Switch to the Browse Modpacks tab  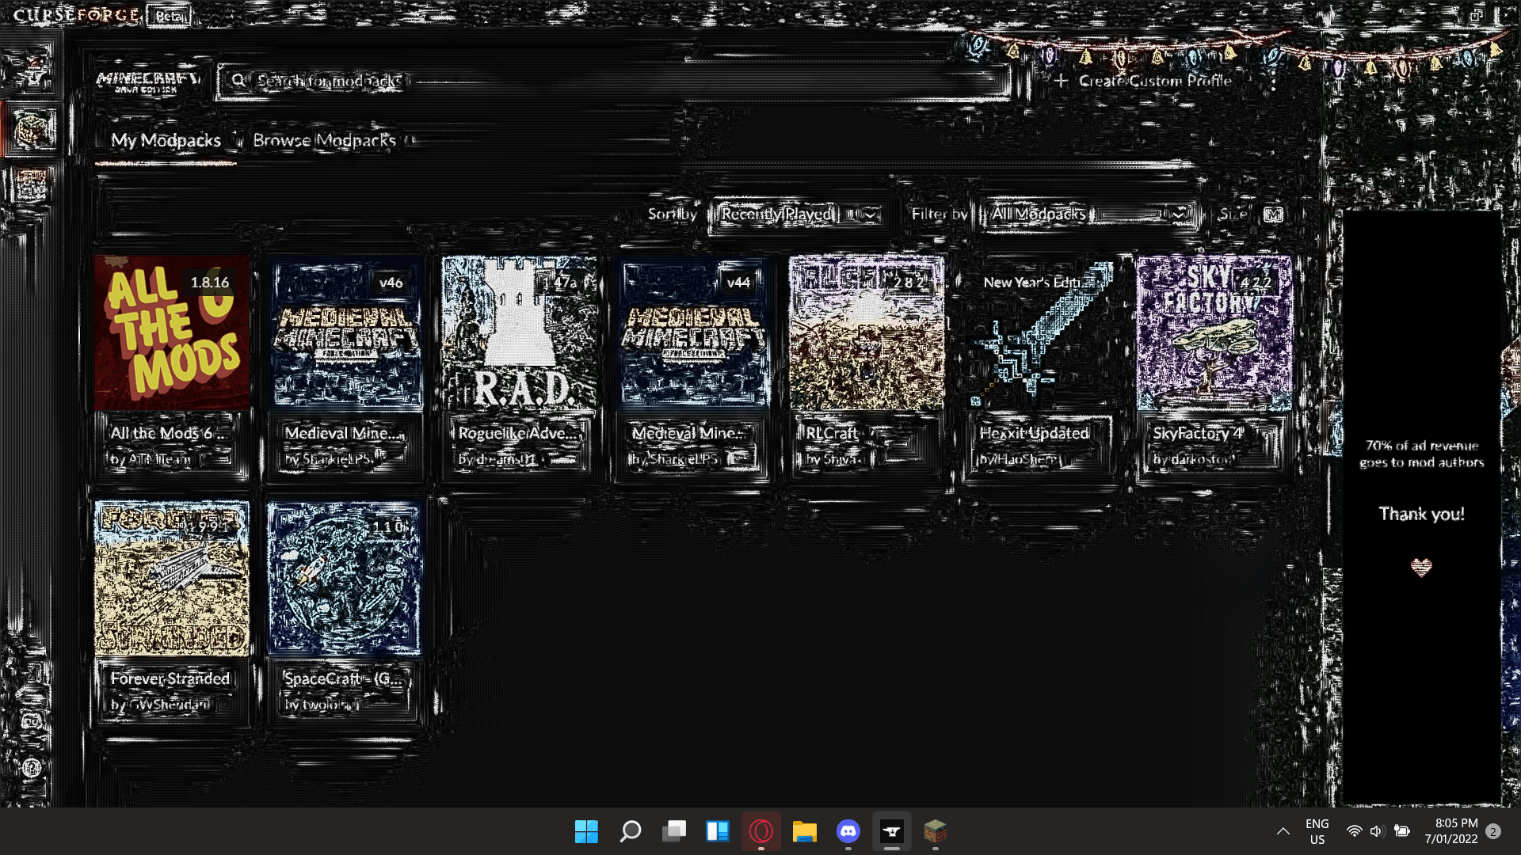pos(324,140)
